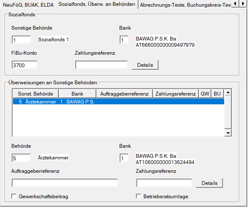The width and height of the screenshot is (248, 207).
Task: Open Details for the Ärztekammer transfer
Action: point(210,183)
